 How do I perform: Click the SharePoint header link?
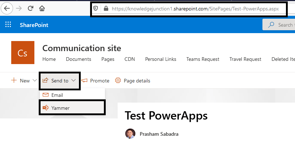coord(34,25)
